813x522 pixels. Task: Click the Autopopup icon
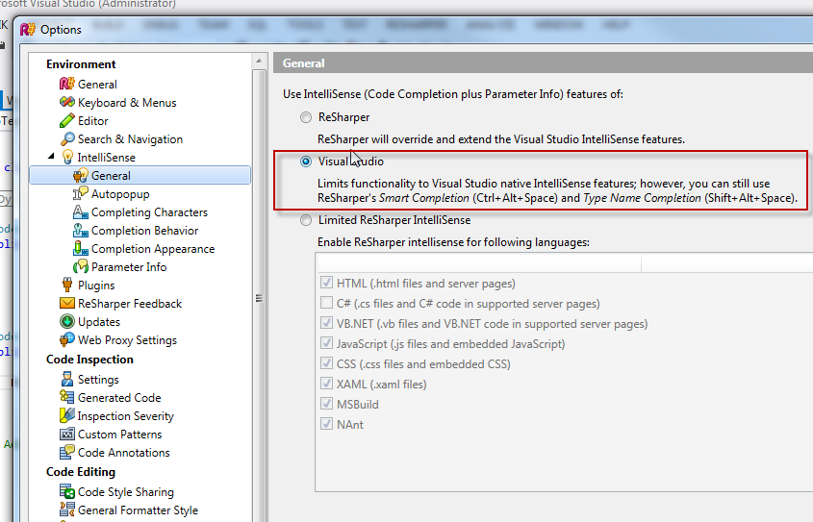[81, 193]
